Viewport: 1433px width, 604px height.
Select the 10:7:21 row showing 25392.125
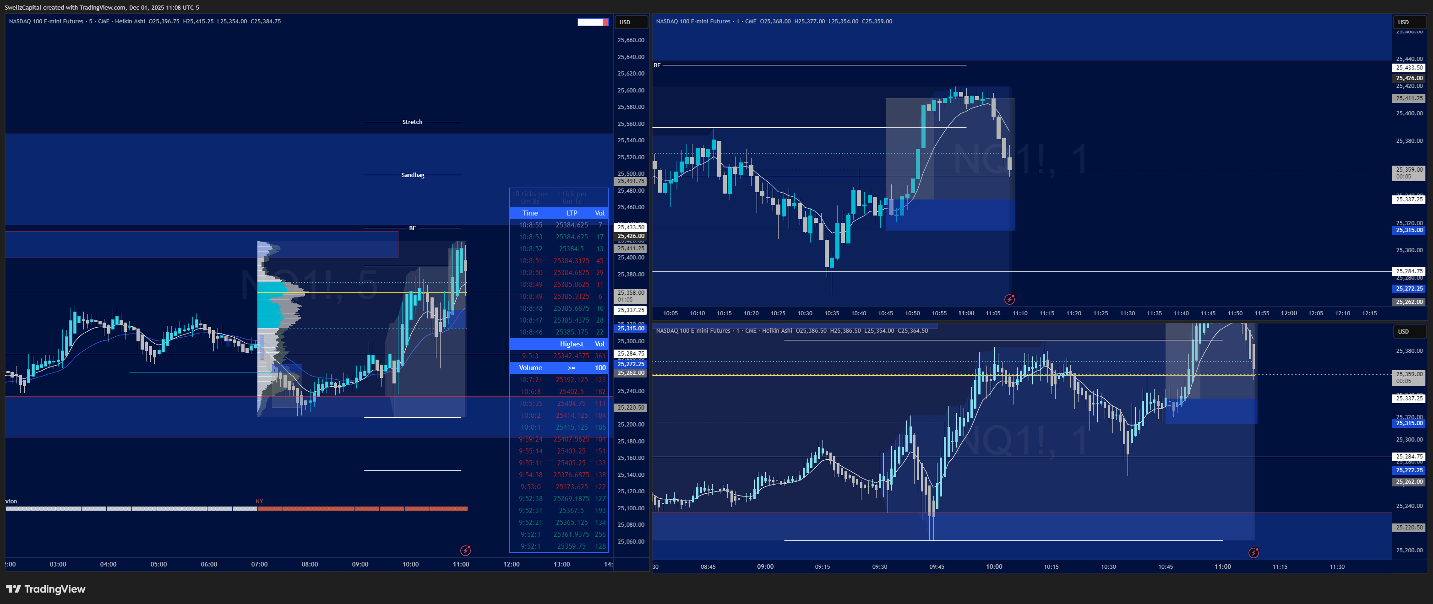click(x=559, y=379)
